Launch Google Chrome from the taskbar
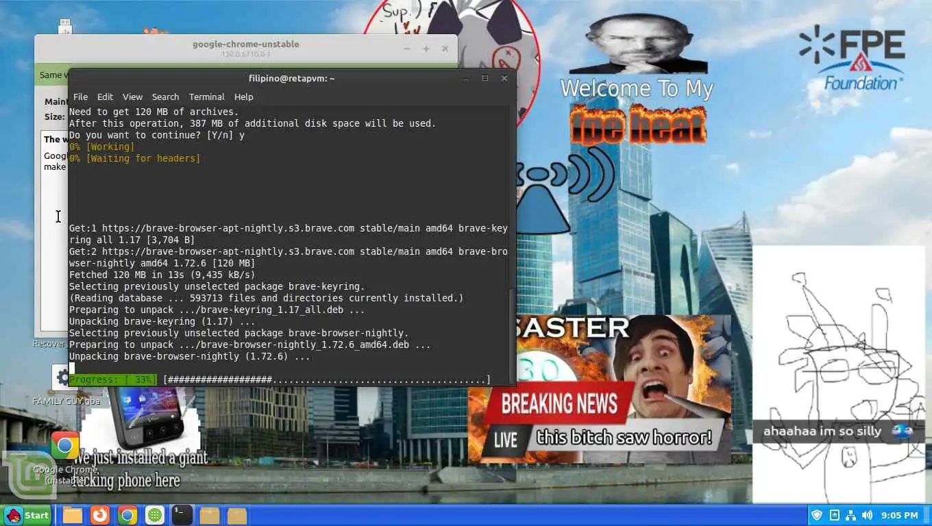 tap(127, 515)
